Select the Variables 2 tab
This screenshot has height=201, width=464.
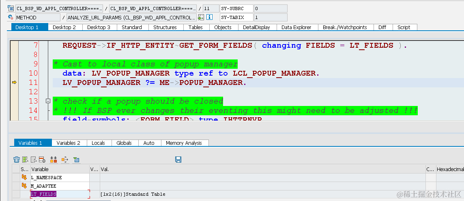click(69, 143)
